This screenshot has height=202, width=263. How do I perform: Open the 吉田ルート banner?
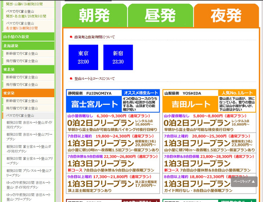click(x=190, y=104)
